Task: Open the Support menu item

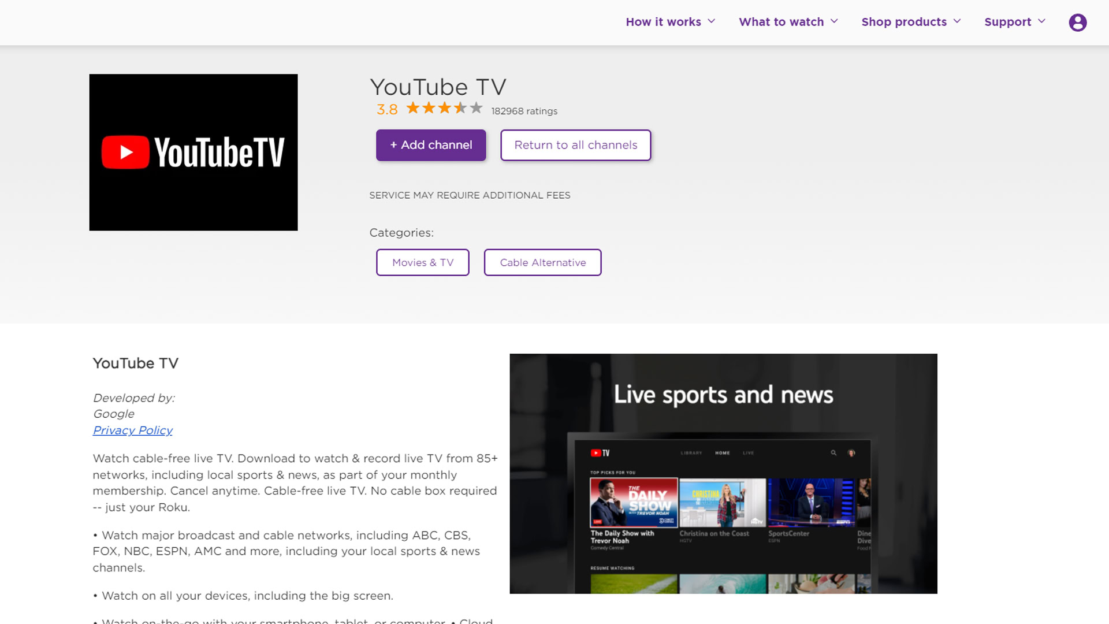Action: (1007, 22)
